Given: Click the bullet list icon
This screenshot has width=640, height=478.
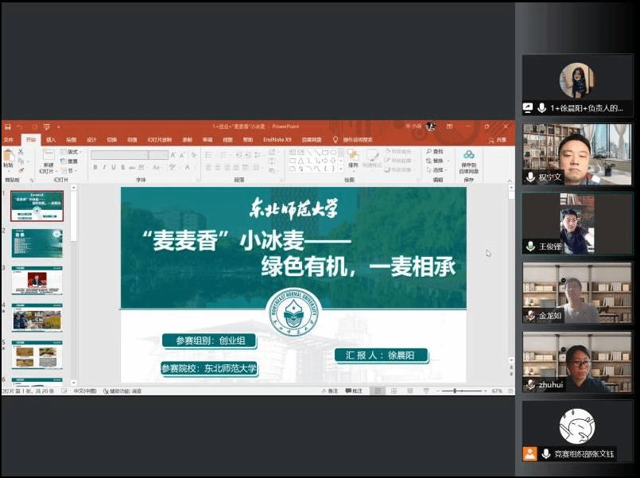Looking at the screenshot, I should (209, 155).
